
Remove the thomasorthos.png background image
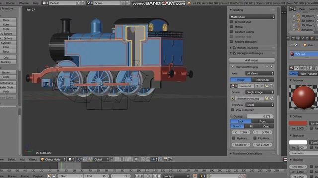pos(272,67)
